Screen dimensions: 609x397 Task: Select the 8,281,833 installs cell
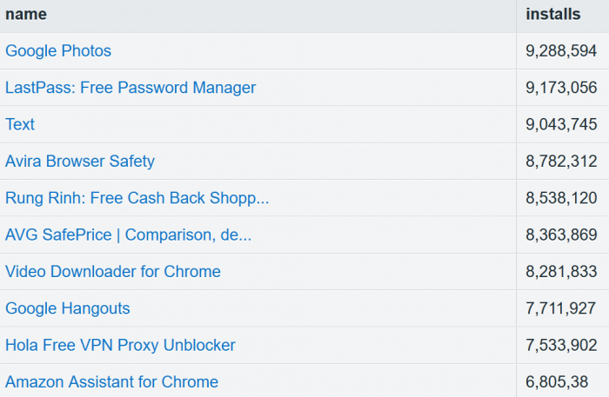(561, 272)
